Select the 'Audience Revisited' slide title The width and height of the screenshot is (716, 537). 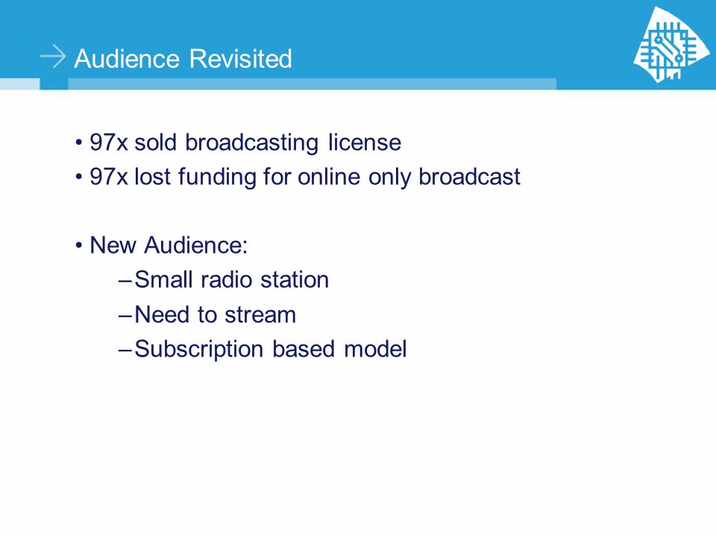coord(183,58)
